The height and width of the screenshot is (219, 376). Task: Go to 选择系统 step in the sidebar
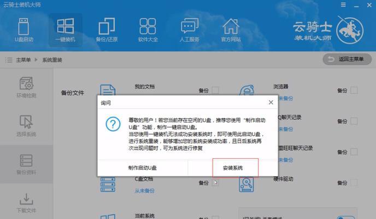(x=26, y=126)
